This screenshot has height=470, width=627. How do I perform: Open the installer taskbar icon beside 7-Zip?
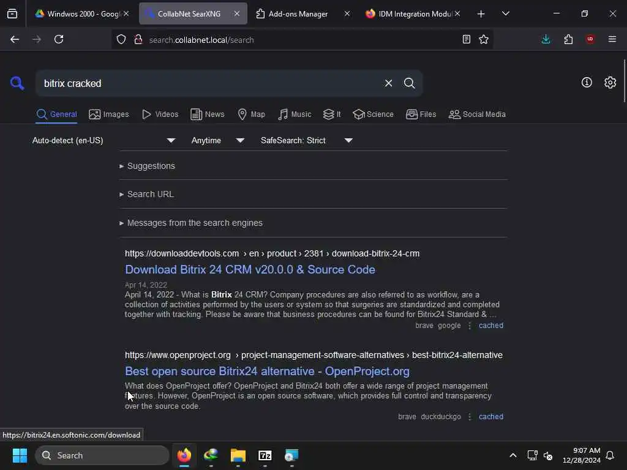point(291,455)
